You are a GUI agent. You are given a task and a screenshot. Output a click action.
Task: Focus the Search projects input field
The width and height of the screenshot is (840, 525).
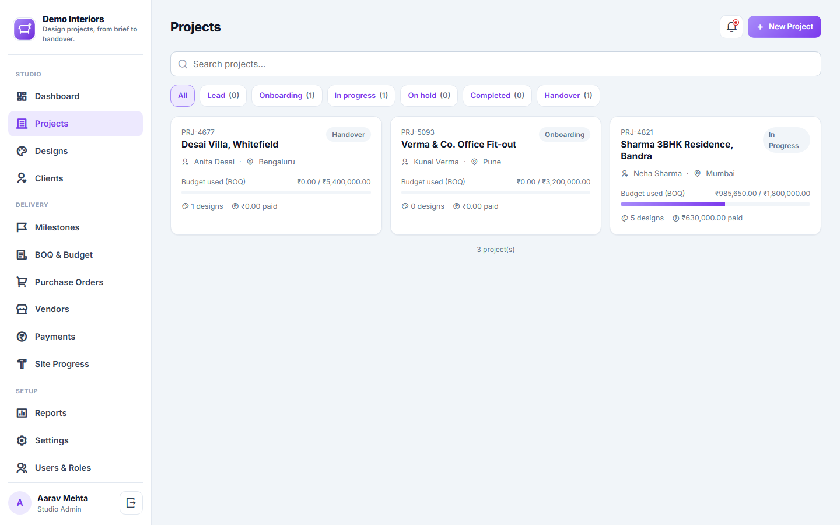[x=496, y=64]
